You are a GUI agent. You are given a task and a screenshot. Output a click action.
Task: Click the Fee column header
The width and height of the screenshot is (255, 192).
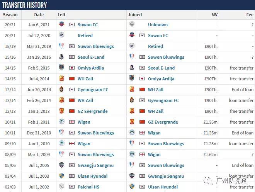[250, 15]
